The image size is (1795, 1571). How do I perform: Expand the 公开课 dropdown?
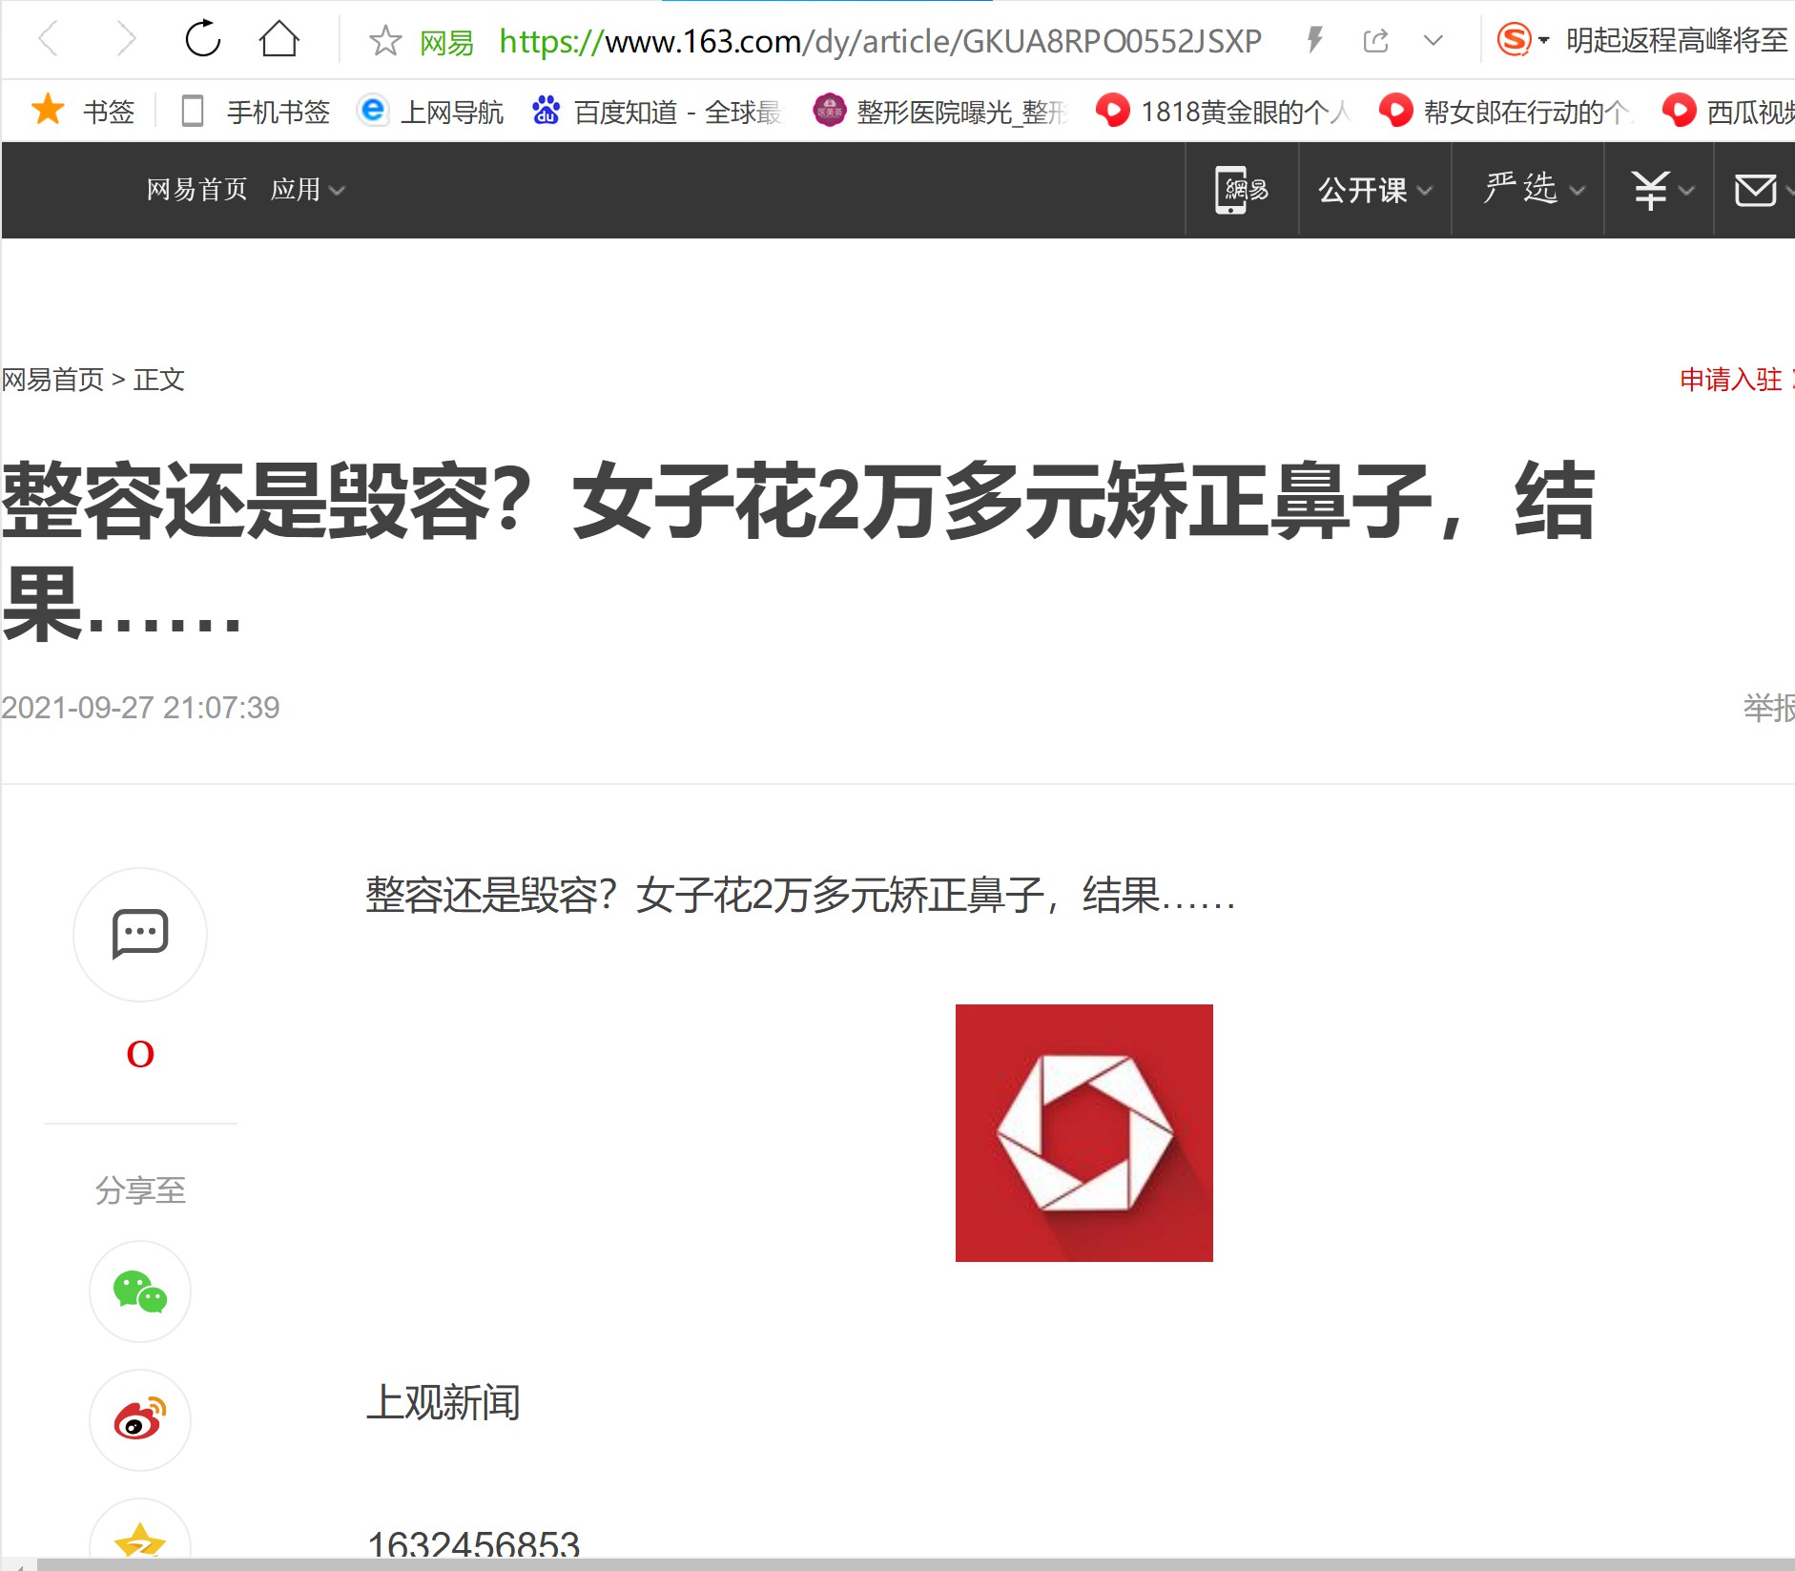1374,190
